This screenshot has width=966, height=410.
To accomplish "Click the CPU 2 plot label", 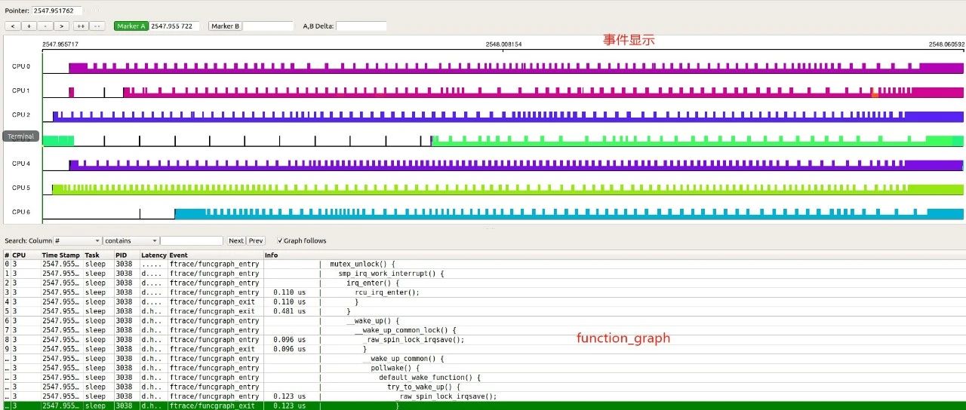I will 21,115.
